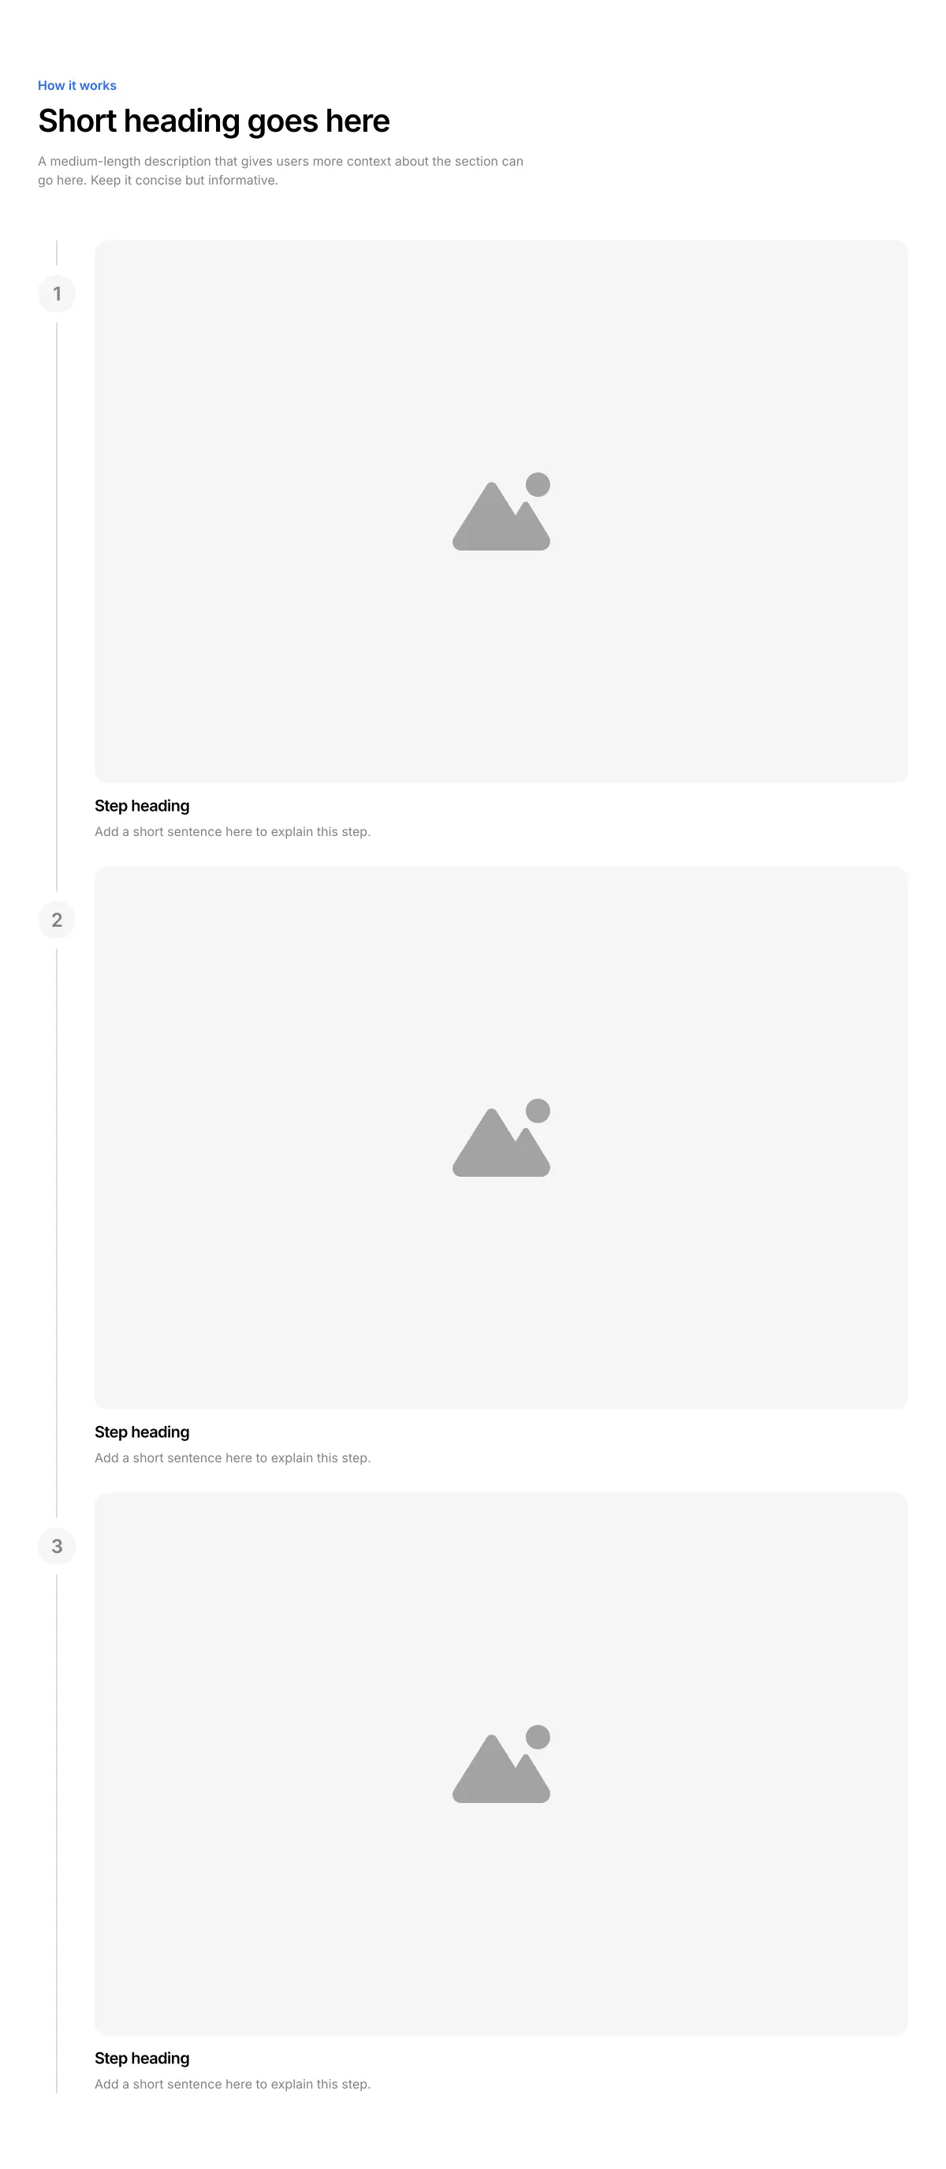Select the medium-length description paragraph below the heading

tap(281, 170)
